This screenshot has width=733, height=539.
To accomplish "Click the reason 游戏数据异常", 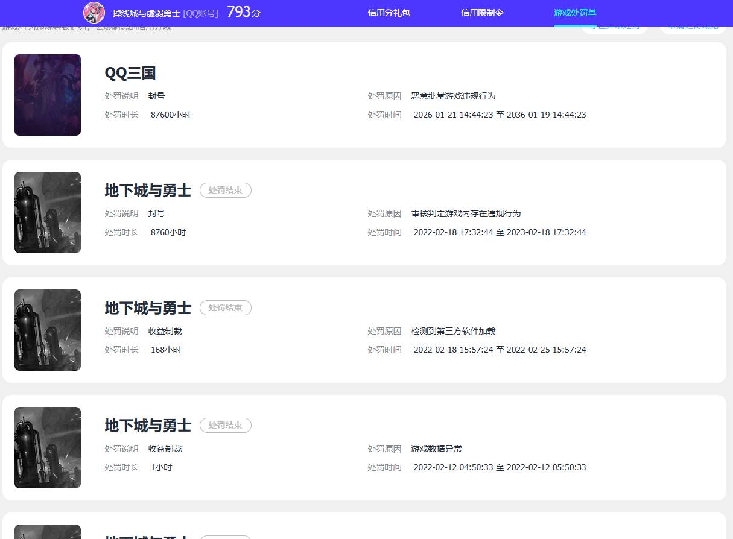I will (x=436, y=449).
